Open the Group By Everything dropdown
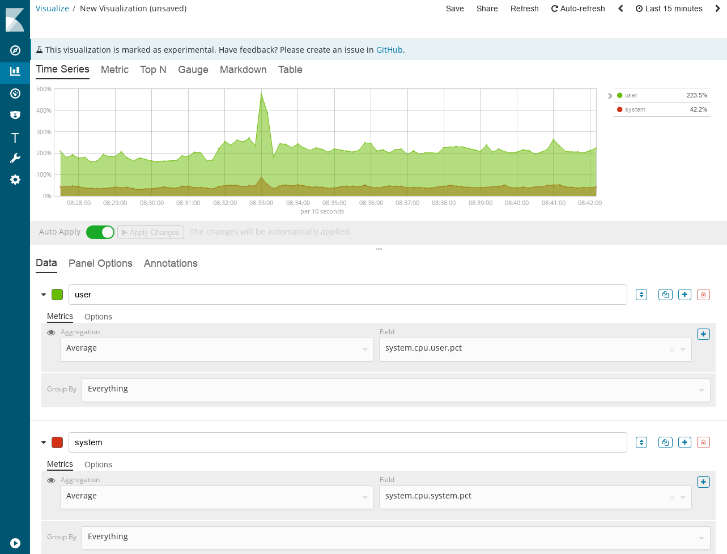Screen dimensions: 727x554 (396, 390)
